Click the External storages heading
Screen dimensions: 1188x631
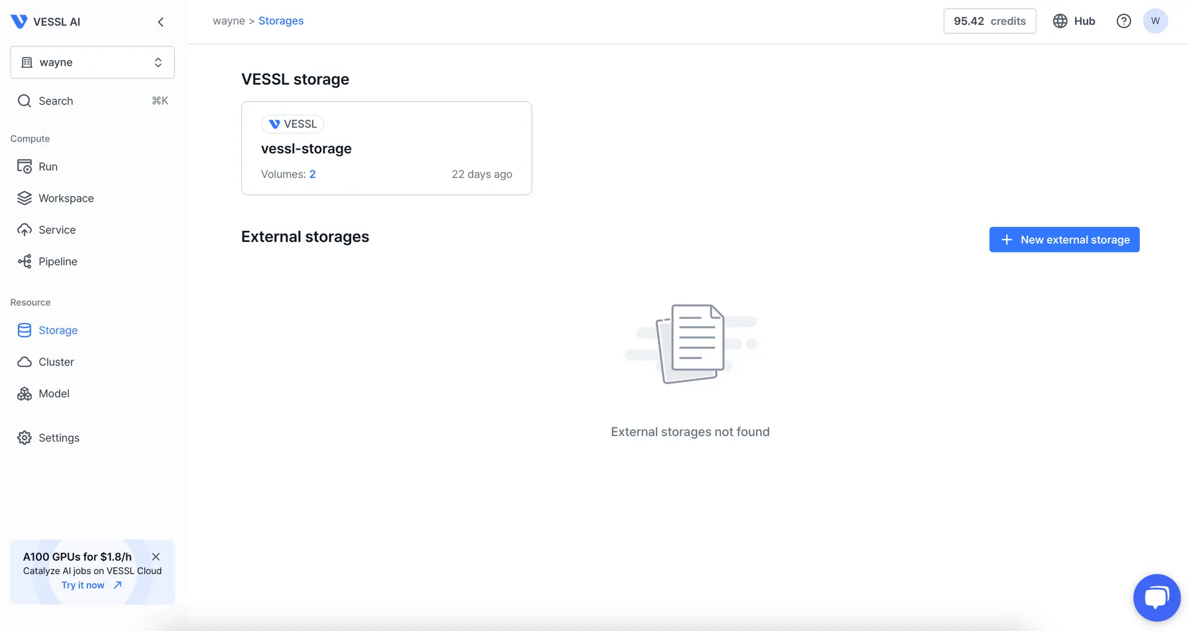pos(305,237)
